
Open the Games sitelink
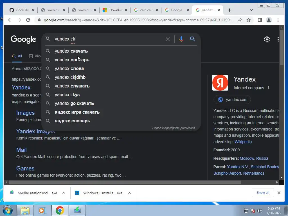click(25, 168)
